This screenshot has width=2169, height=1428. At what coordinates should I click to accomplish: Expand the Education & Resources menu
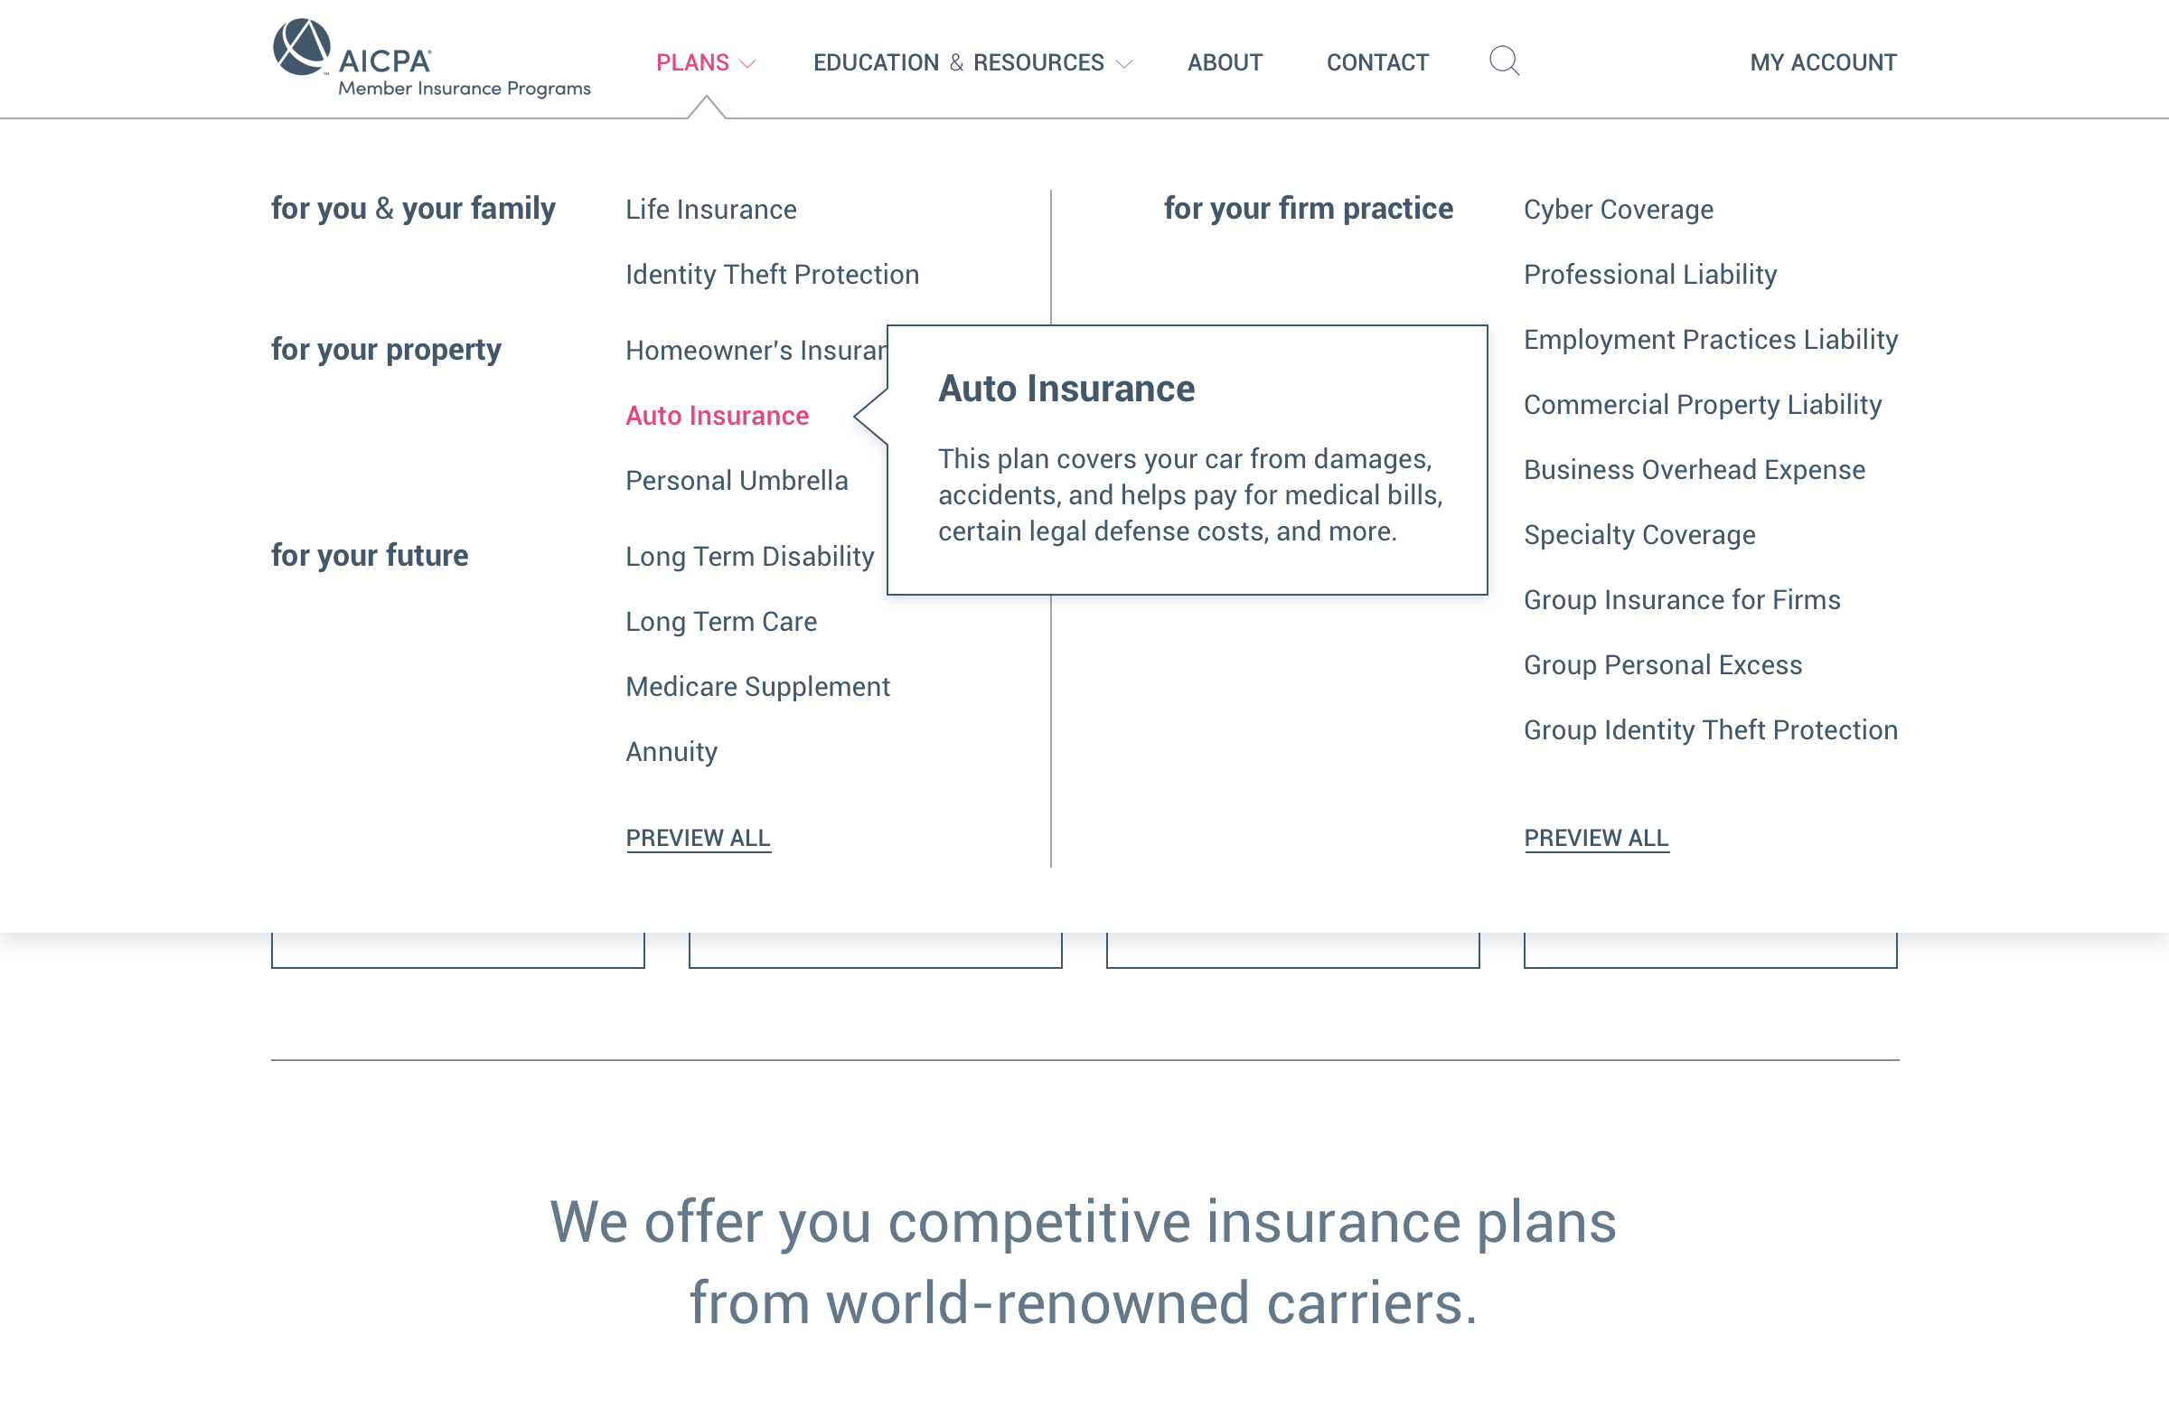point(972,63)
